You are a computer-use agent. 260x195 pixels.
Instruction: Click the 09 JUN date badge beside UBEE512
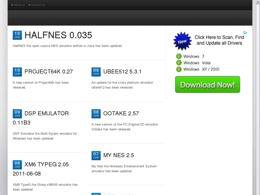tap(96, 72)
